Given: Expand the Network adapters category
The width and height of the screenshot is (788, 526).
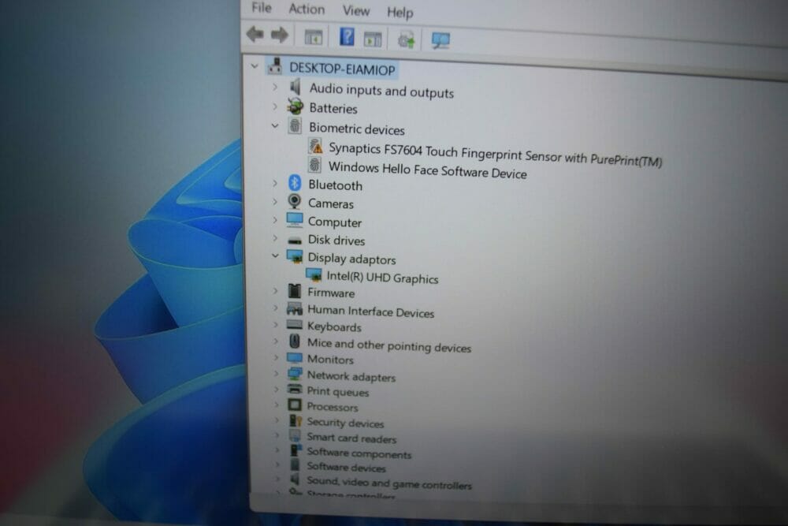Looking at the screenshot, I should point(276,374).
